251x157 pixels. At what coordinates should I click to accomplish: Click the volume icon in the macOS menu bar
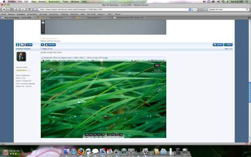coord(218,2)
